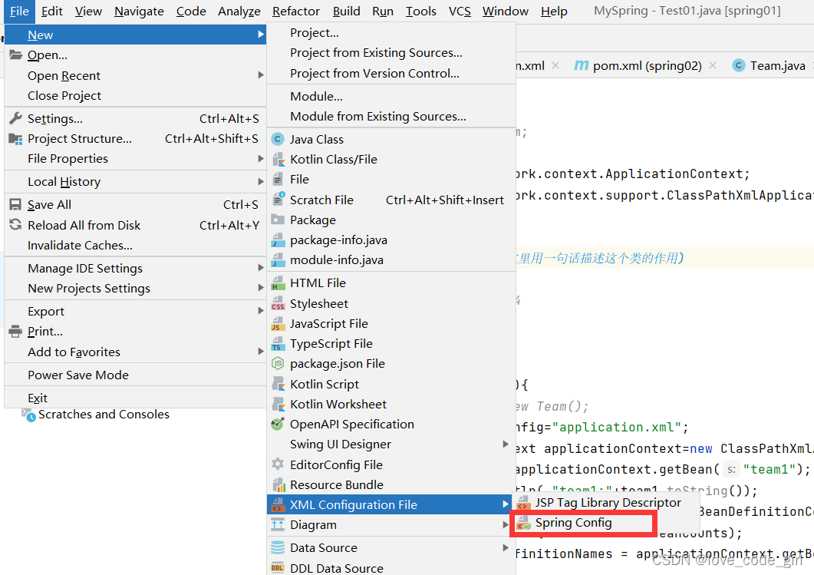Close the pom.xml (spring02) tab
This screenshot has width=814, height=575.
coord(712,65)
